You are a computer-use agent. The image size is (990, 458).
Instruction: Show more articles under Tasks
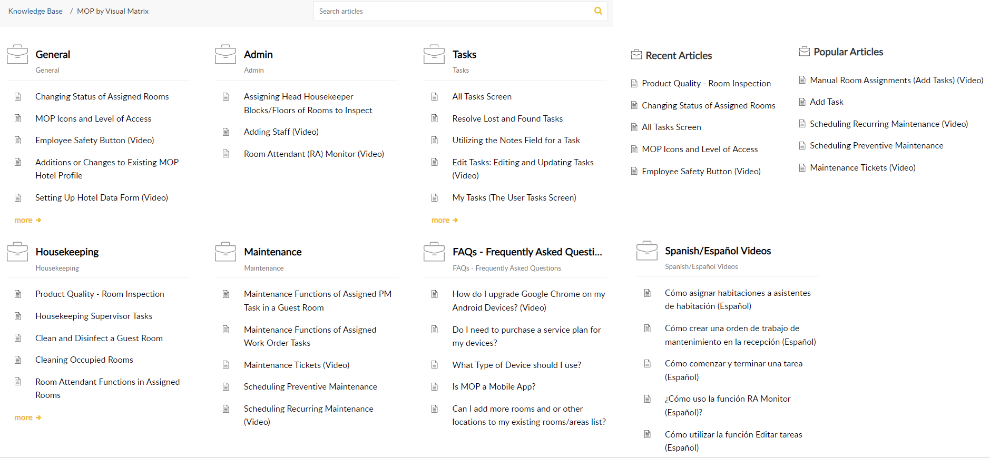445,220
